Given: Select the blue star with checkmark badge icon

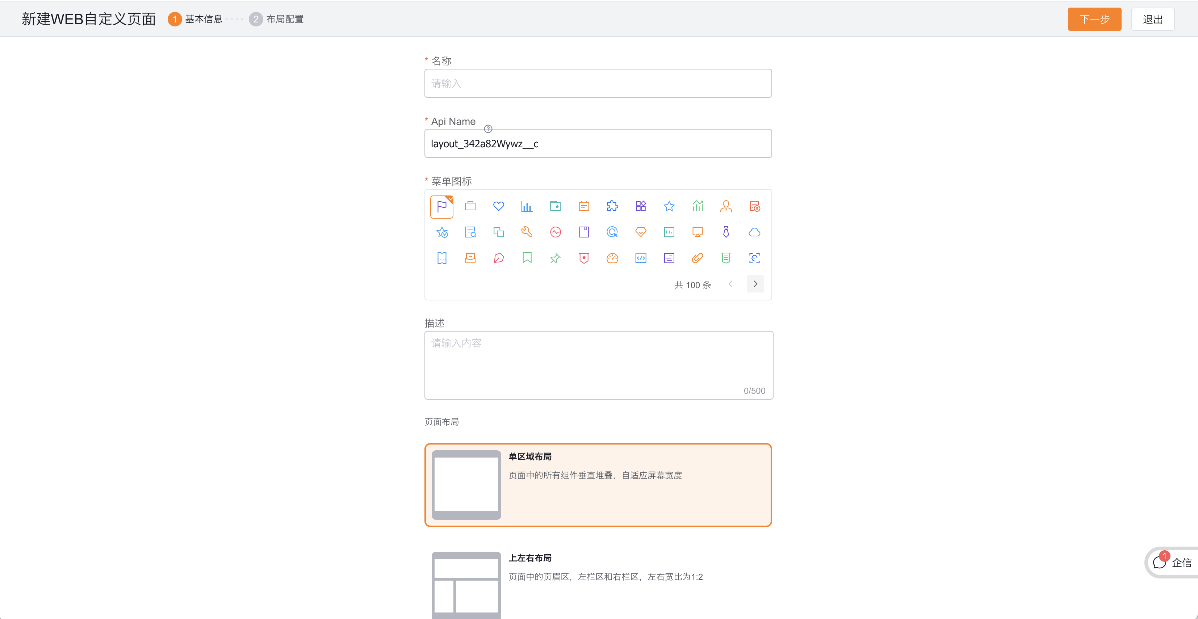Looking at the screenshot, I should (442, 232).
